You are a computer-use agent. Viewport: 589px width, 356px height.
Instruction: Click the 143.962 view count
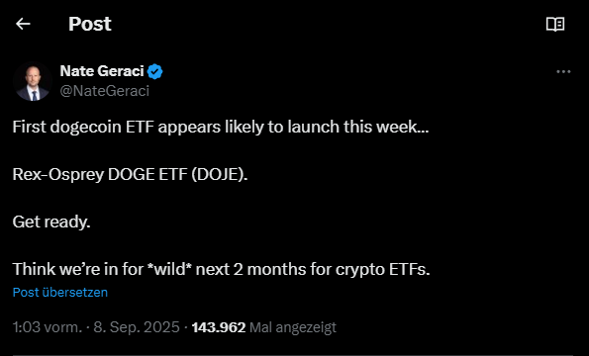tap(219, 327)
